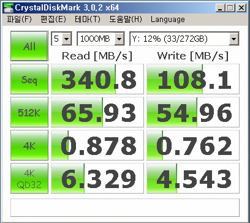
Task: Start the 512K benchmark
Action: 29,112
